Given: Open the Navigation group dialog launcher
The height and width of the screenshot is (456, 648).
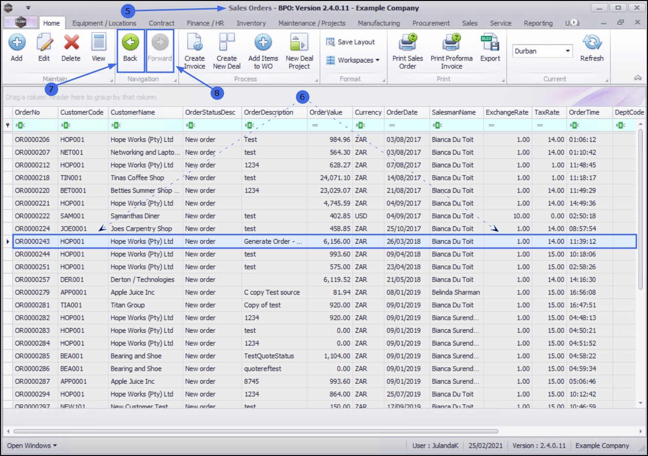Looking at the screenshot, I should (175, 80).
